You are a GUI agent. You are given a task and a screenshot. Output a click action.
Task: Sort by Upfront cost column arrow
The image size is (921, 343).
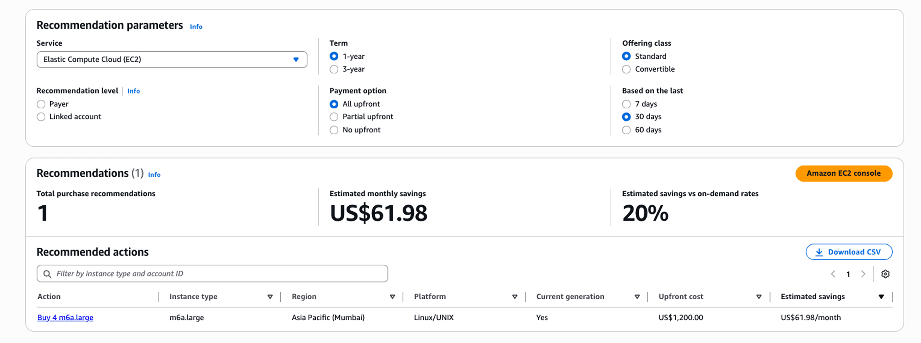pos(758,297)
